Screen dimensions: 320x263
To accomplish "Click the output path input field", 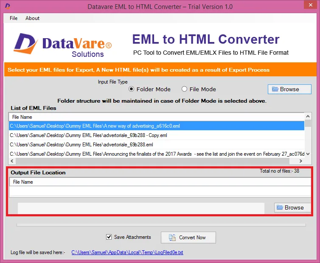I will (x=141, y=208).
